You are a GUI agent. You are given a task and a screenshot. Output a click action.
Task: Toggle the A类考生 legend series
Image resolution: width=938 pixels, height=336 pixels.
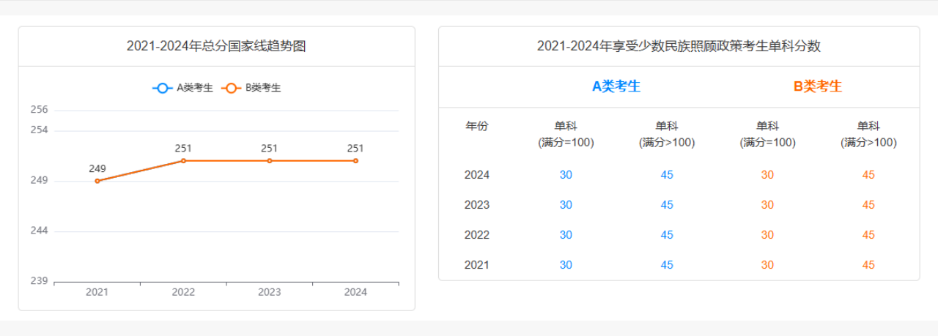[x=182, y=88]
